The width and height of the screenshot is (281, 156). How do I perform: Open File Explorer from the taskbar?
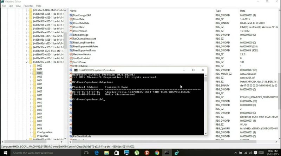pos(107,153)
